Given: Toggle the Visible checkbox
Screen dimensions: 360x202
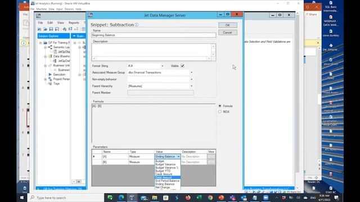Looking at the screenshot, I should pyautogui.click(x=182, y=66).
